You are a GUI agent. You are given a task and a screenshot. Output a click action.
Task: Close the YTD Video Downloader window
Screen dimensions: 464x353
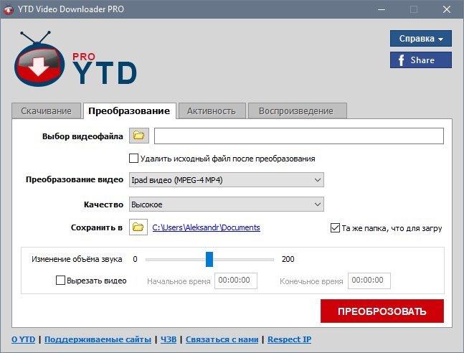(x=447, y=9)
